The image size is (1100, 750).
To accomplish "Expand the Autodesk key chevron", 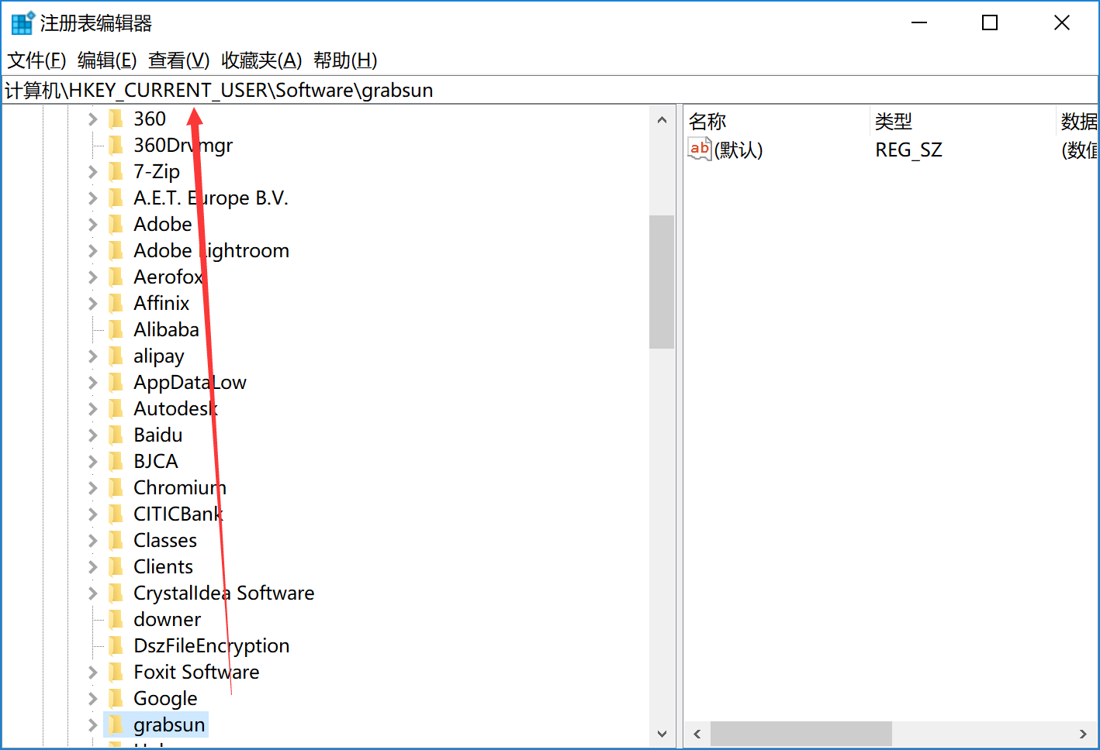I will click(93, 408).
